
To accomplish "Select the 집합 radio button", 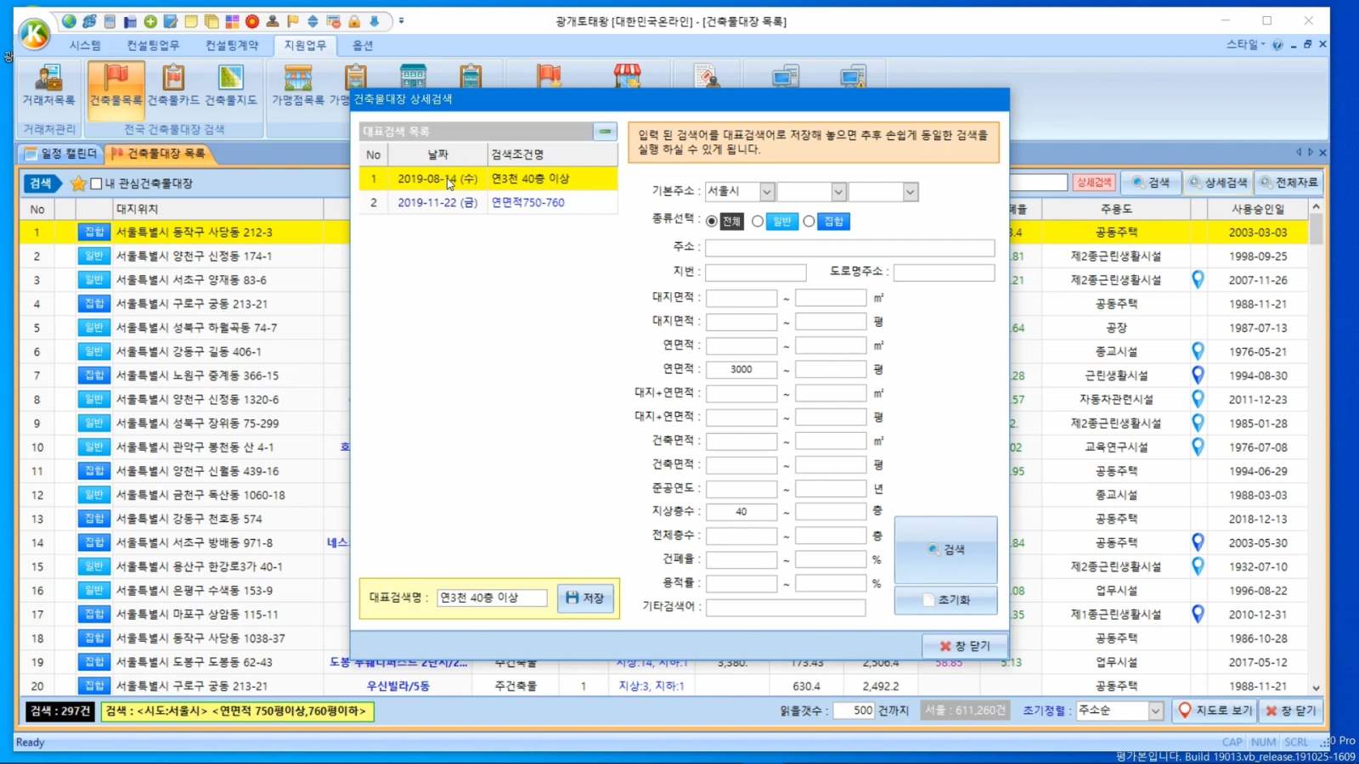I will coord(809,222).
